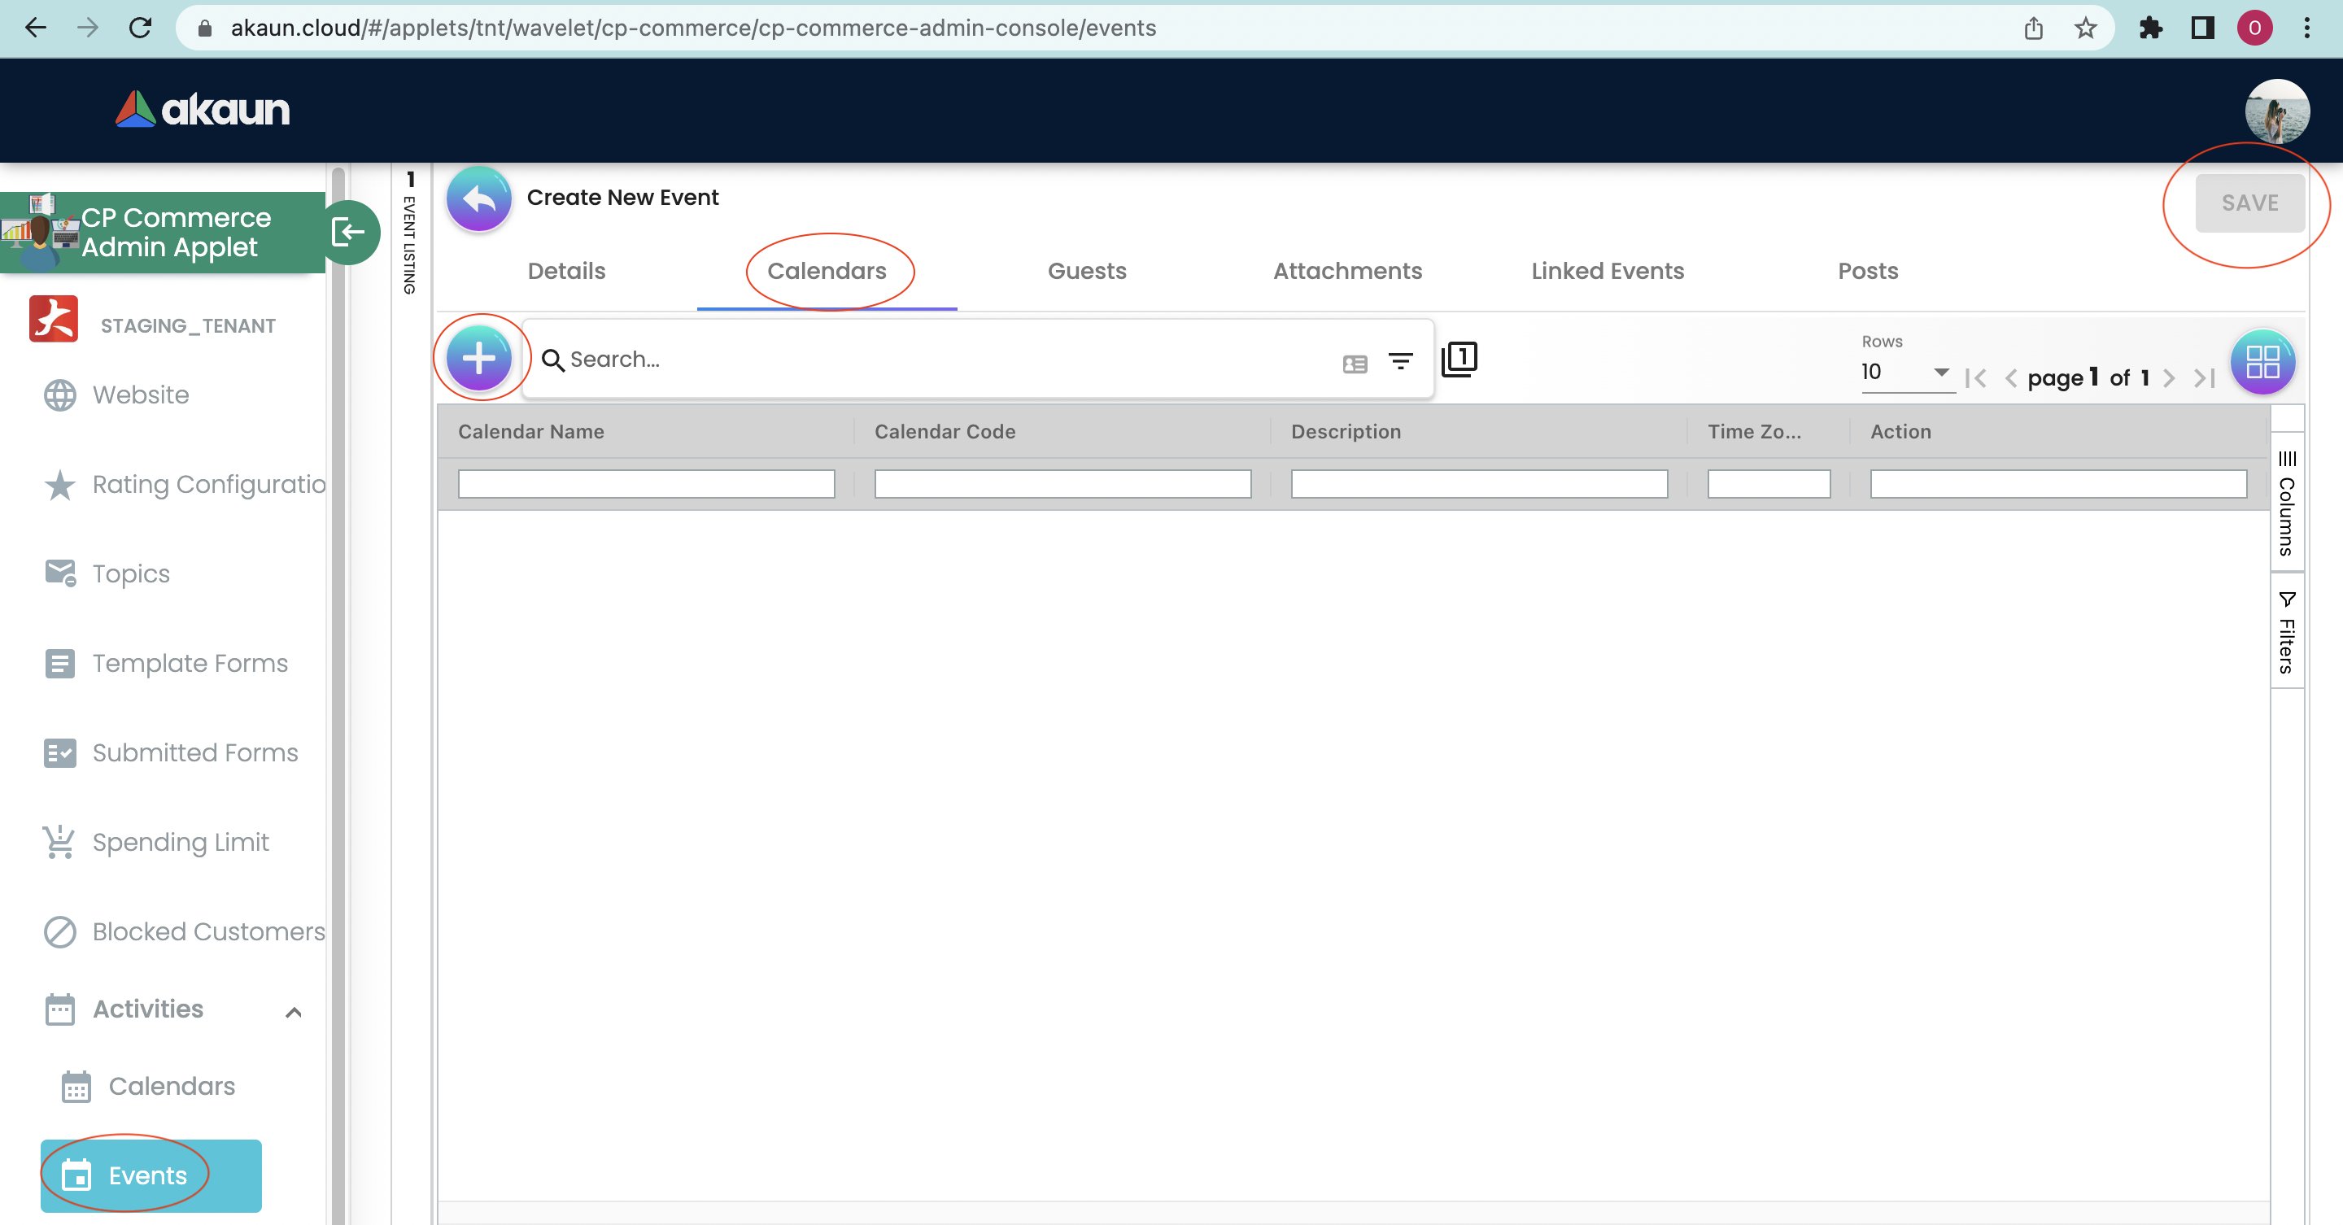Collapse the Activities menu group
Viewport: 2343px width, 1225px height.
click(x=293, y=1011)
